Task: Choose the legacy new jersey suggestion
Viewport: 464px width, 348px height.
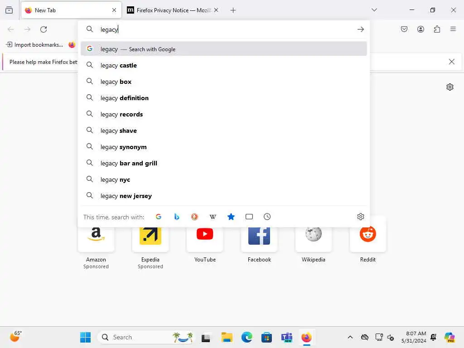Action: [224, 196]
